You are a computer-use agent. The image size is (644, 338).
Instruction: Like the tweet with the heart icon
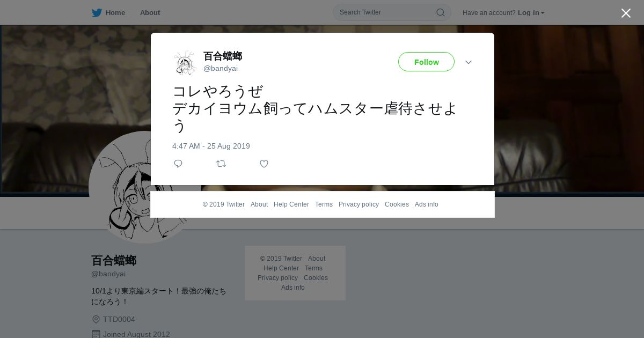(x=264, y=164)
